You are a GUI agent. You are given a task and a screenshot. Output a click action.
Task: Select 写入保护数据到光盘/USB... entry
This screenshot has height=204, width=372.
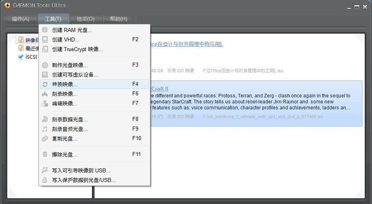(95, 180)
